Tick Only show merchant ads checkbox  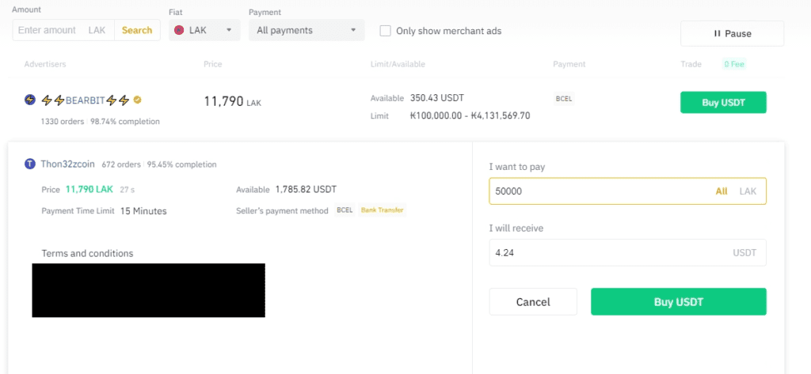pyautogui.click(x=385, y=31)
